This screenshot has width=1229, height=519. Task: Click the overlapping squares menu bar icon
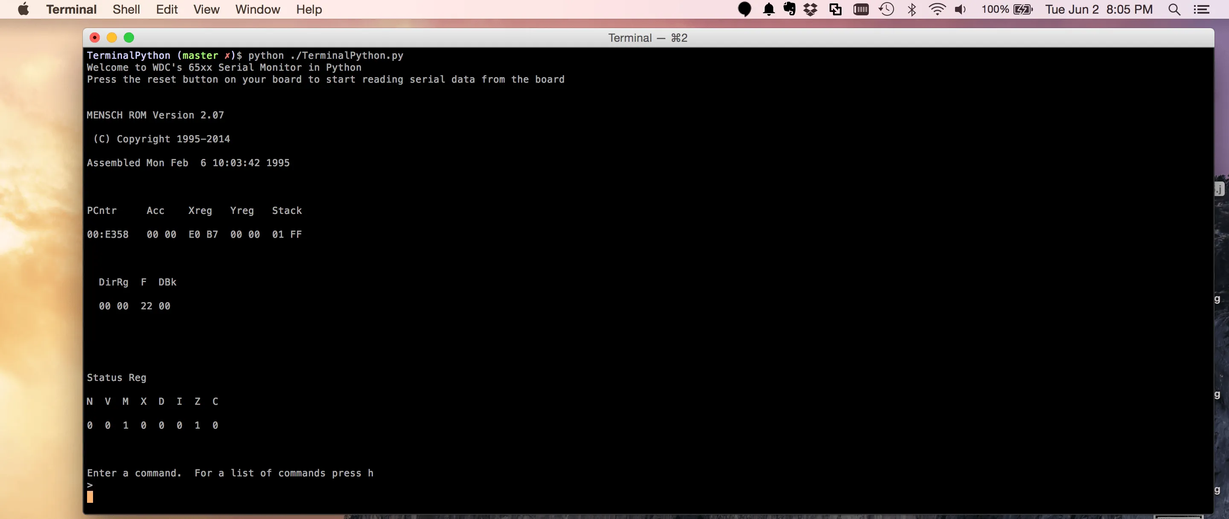pos(835,9)
